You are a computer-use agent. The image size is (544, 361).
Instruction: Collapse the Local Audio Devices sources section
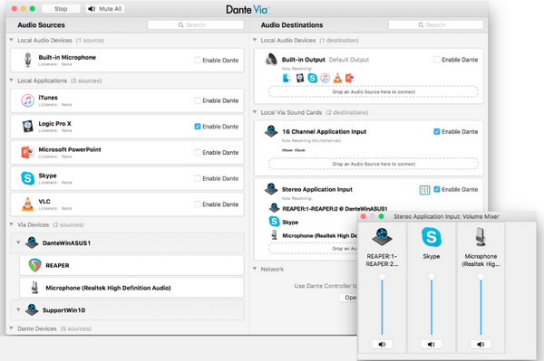click(x=12, y=40)
